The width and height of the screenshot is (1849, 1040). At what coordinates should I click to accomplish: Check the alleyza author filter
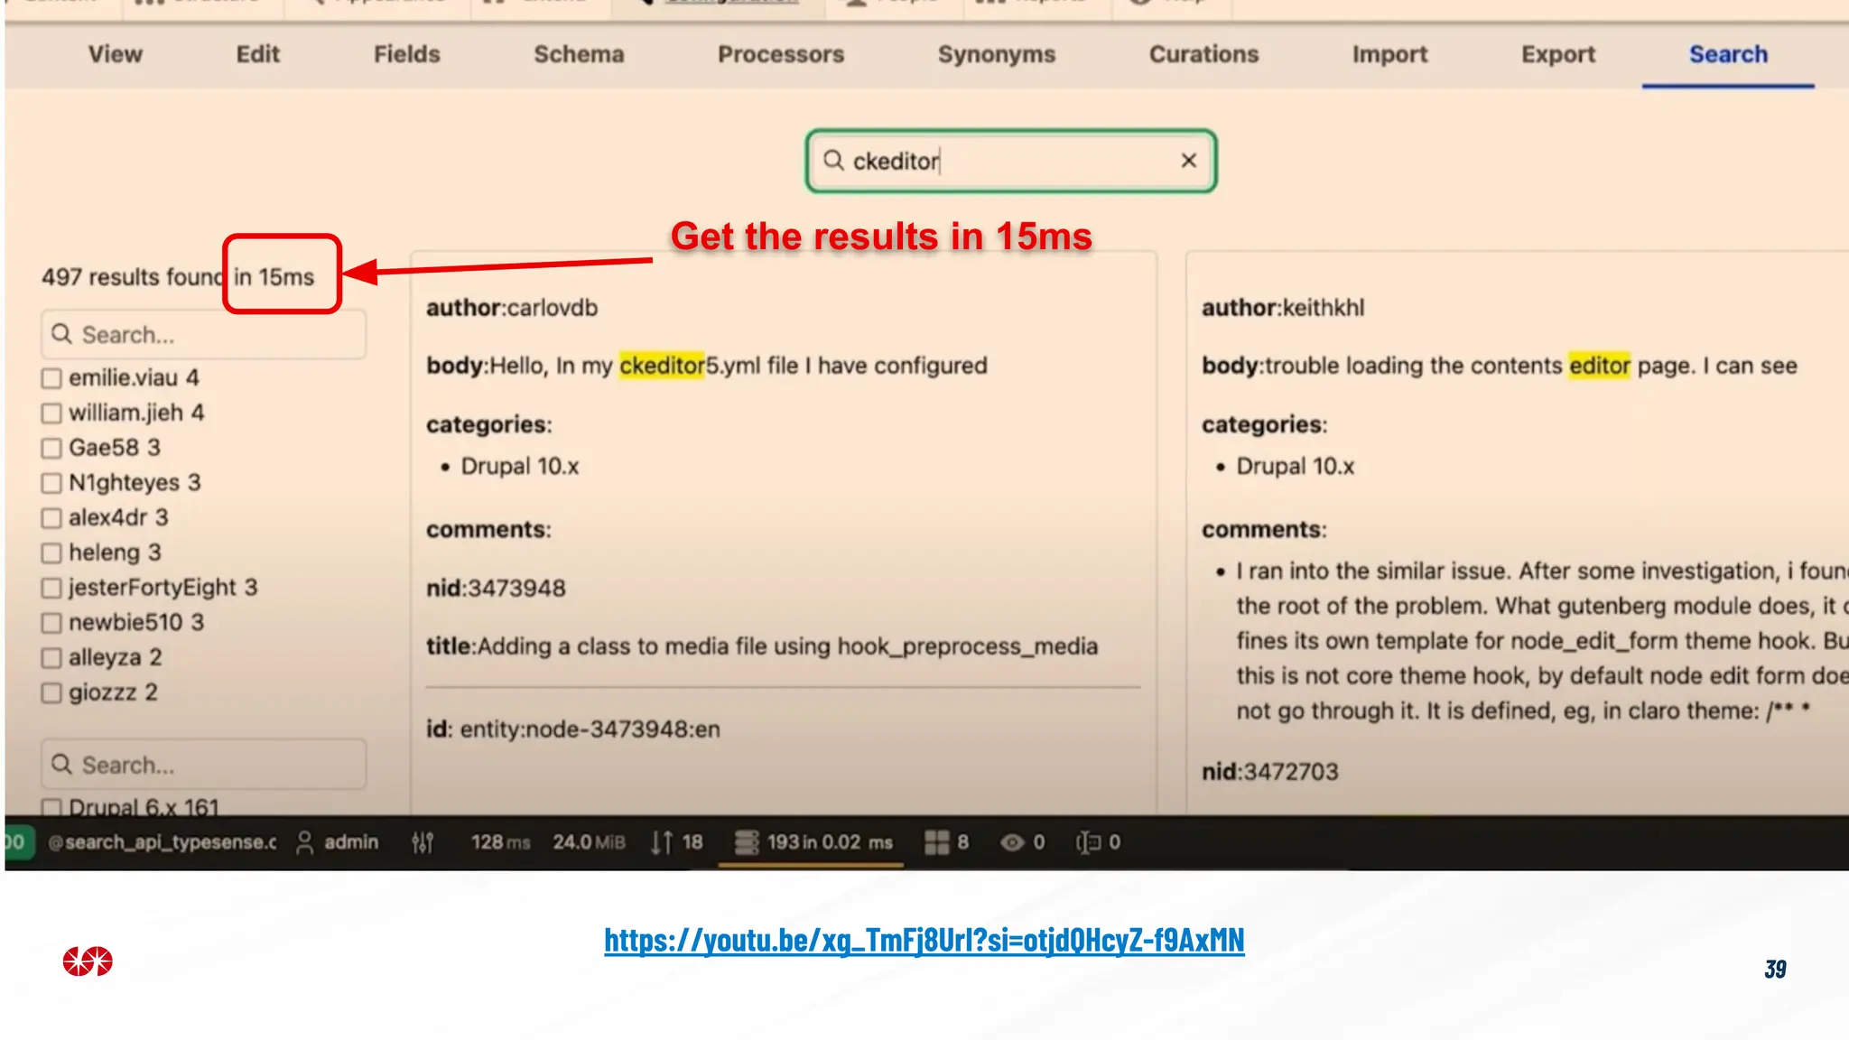[51, 658]
